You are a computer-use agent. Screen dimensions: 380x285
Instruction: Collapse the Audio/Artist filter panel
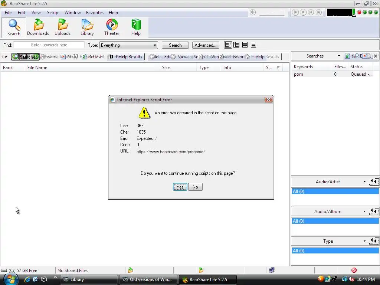[x=374, y=182]
